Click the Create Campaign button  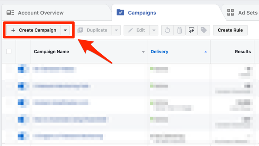tap(34, 30)
